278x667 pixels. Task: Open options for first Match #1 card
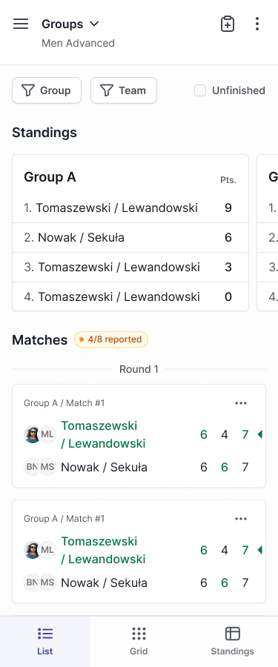(241, 403)
